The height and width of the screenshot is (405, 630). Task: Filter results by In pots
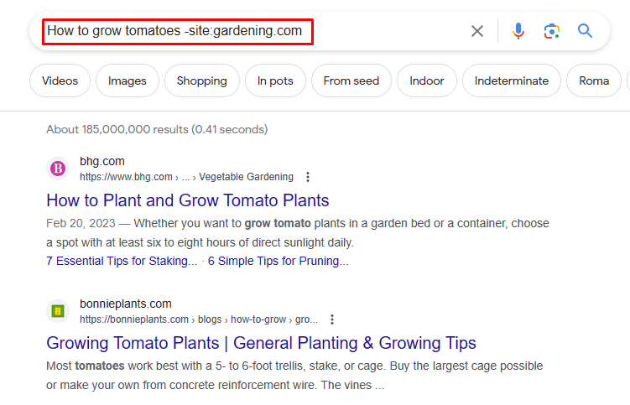click(275, 81)
